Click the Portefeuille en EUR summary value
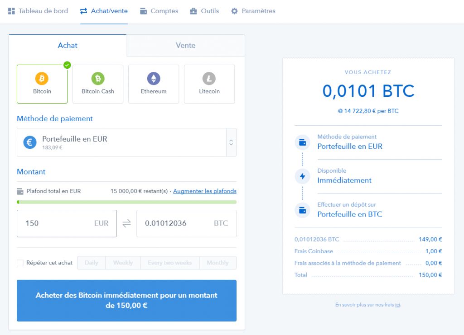This screenshot has height=335, width=464. (x=350, y=146)
